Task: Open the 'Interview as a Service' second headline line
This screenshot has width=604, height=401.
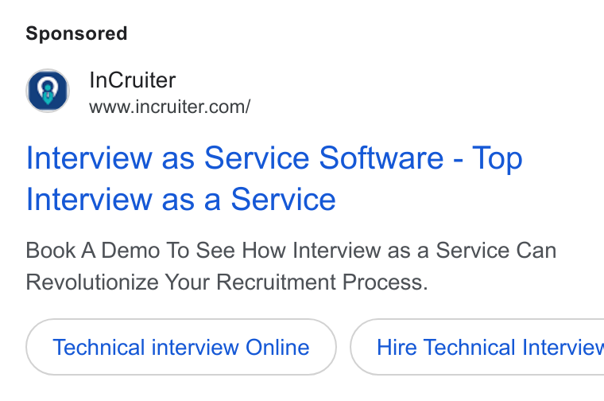Action: [x=180, y=200]
